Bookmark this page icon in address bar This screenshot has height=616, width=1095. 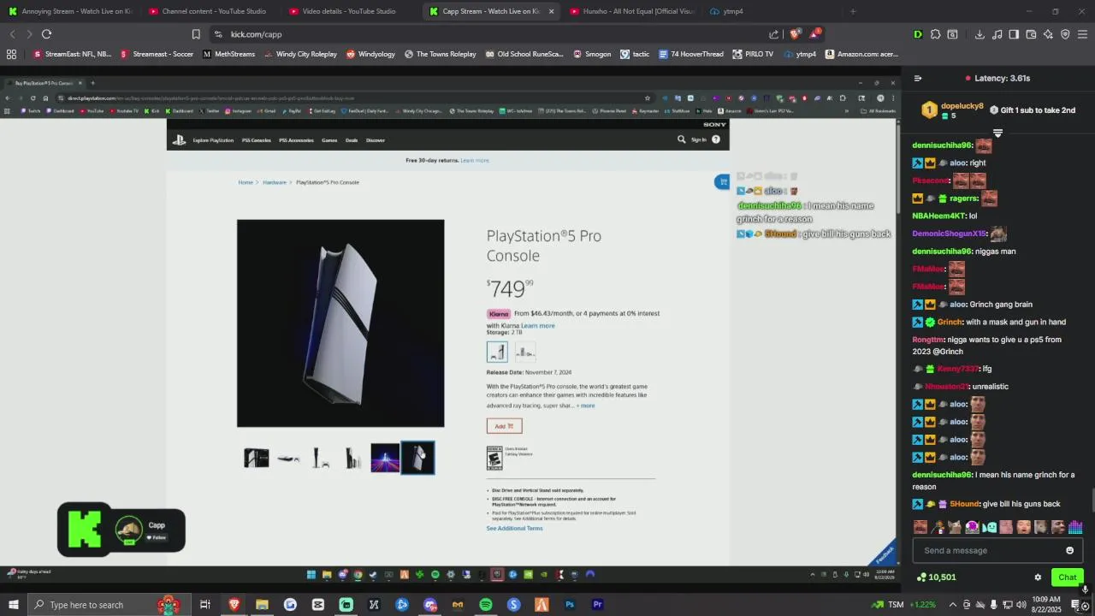(196, 34)
